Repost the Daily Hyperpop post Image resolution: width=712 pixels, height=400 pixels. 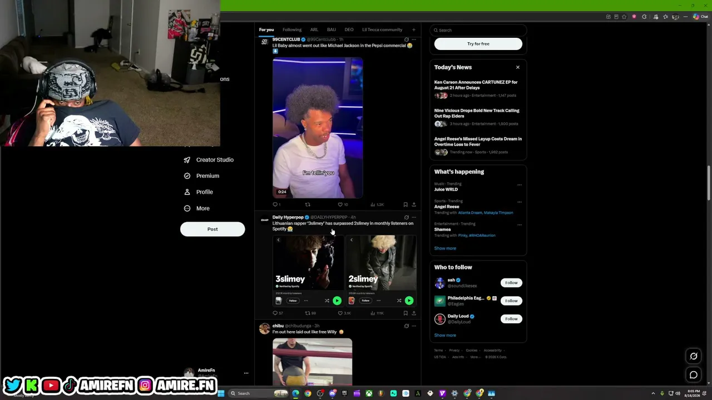click(310, 313)
